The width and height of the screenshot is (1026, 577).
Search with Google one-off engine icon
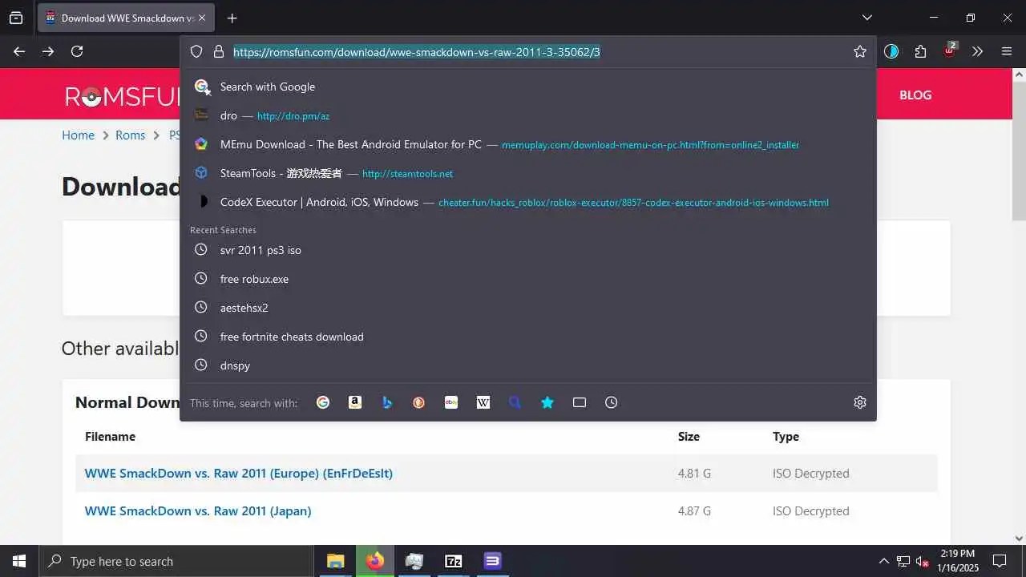pyautogui.click(x=323, y=402)
